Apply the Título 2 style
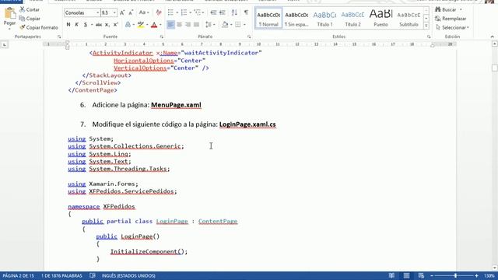 coord(352,19)
